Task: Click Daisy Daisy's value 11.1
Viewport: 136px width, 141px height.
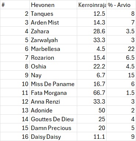Action: 92,137
